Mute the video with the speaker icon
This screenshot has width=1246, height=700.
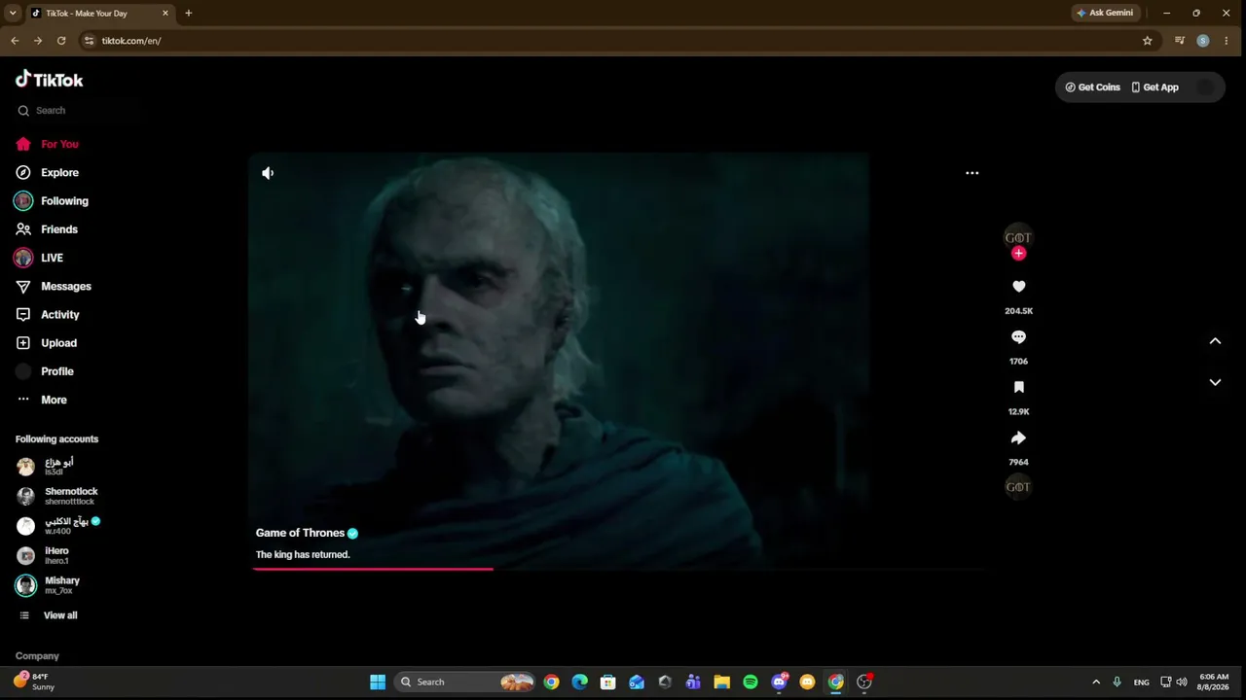pos(268,173)
